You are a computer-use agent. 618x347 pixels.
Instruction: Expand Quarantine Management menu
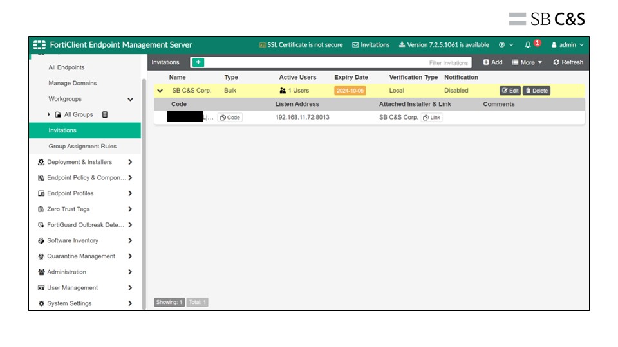click(130, 256)
